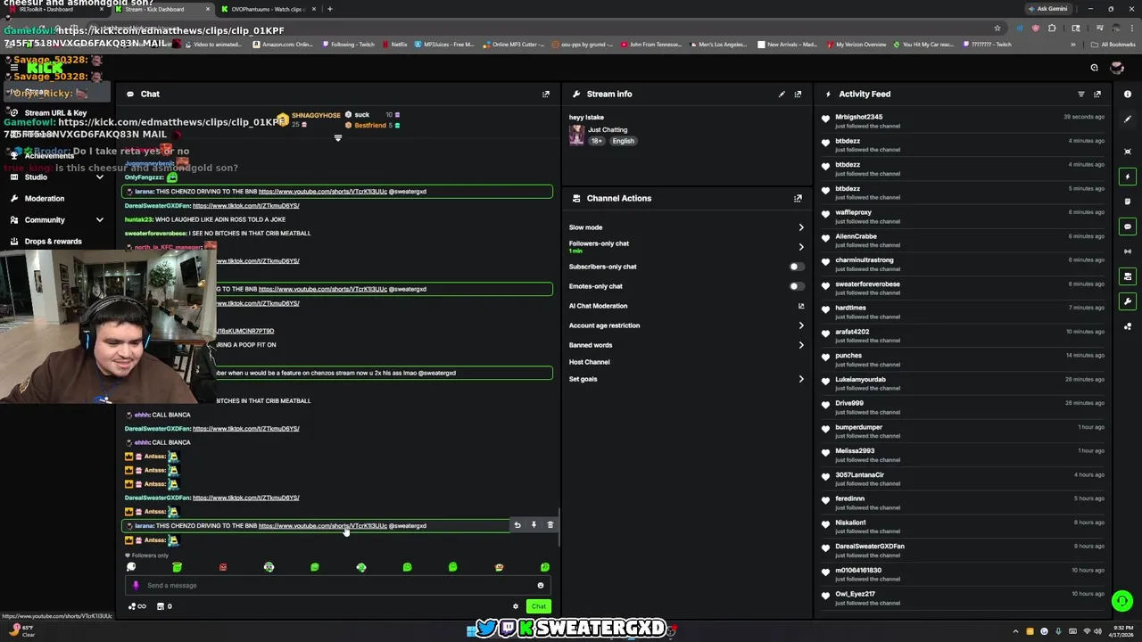1142x642 pixels.
Task: Pop out the Channel Actions panel
Action: 798,198
